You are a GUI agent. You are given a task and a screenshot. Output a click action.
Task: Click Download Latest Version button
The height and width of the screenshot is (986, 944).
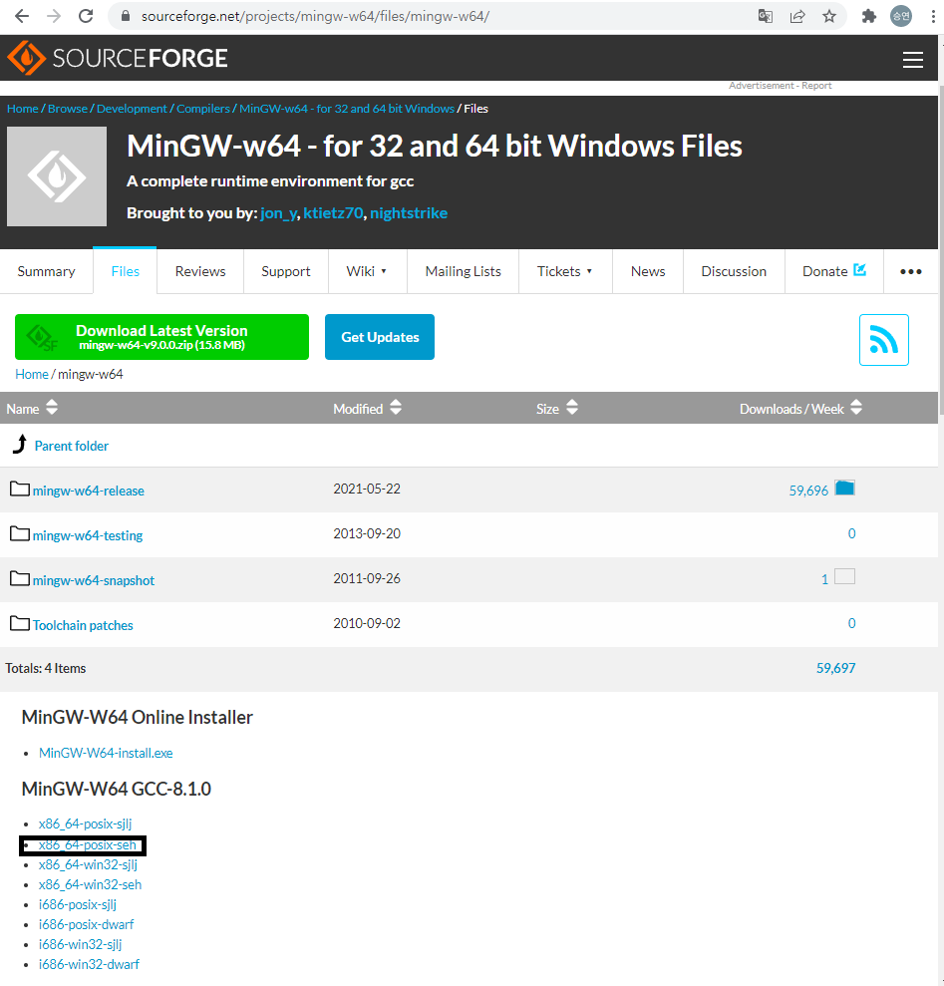coord(161,337)
